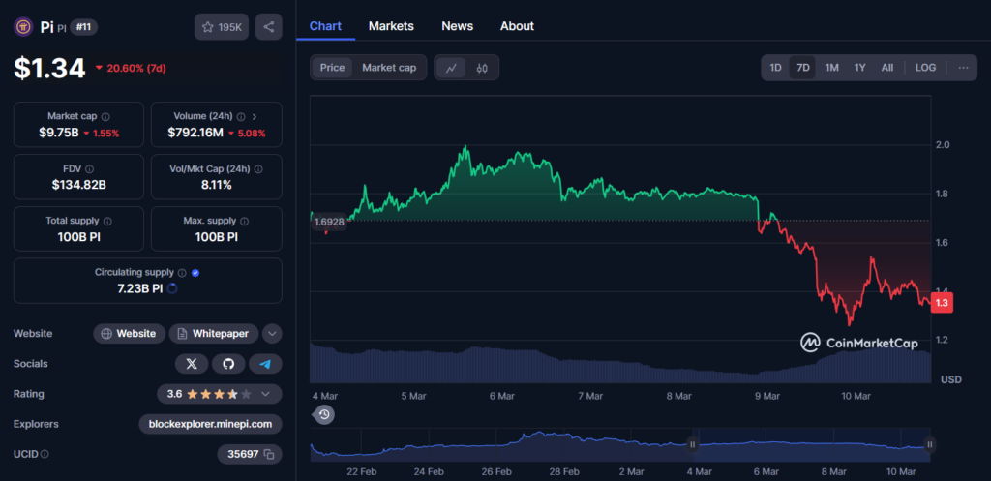991x481 pixels.
Task: Open the chart more options ellipsis
Action: (x=963, y=68)
